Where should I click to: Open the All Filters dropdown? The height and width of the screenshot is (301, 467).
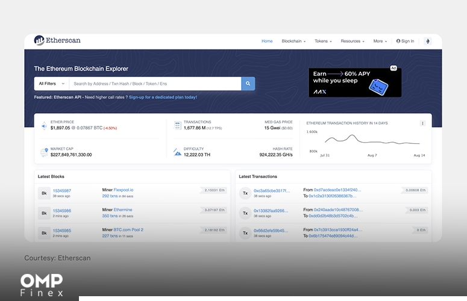[52, 84]
